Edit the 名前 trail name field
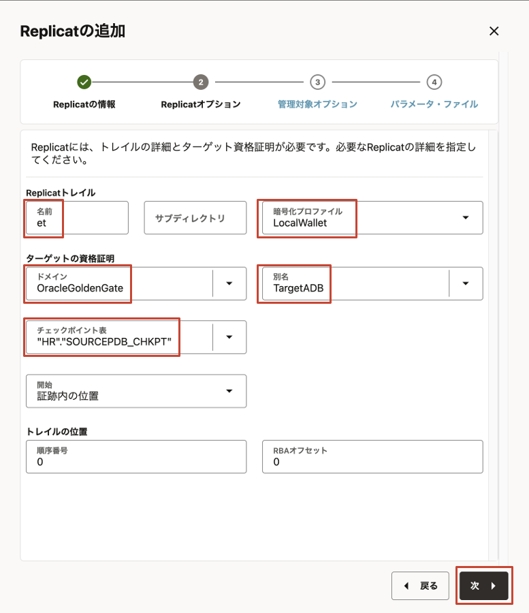The width and height of the screenshot is (529, 613). (x=77, y=218)
